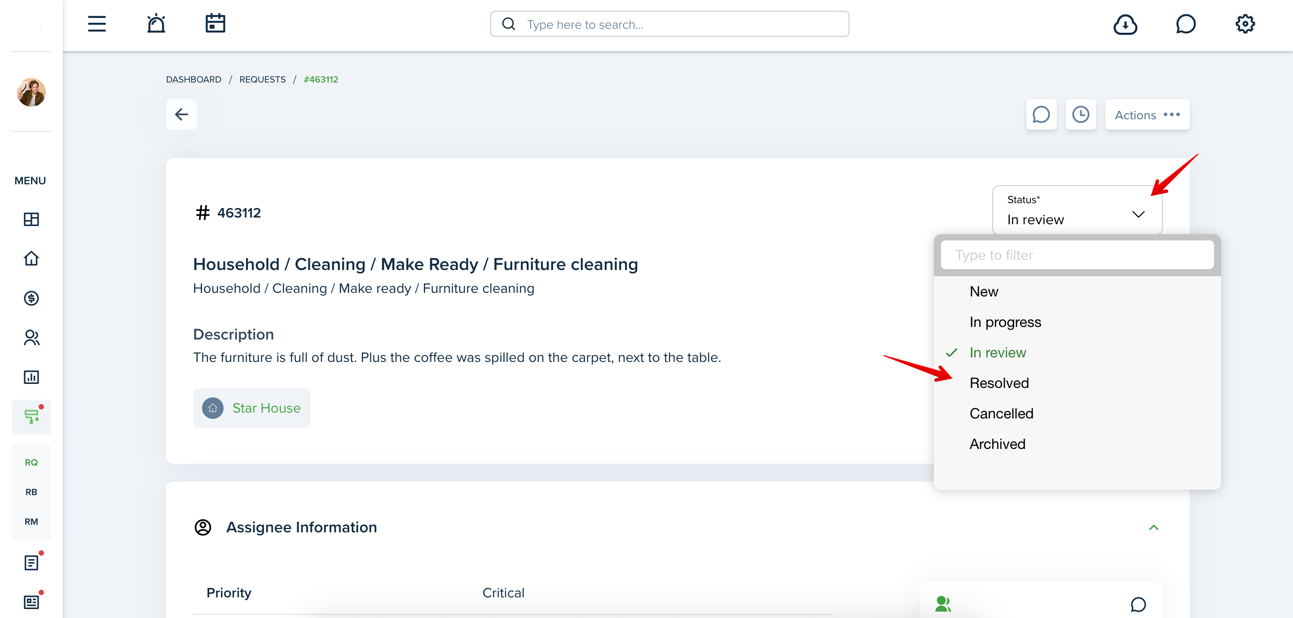Click the request number 463112 heading
The width and height of the screenshot is (1293, 618).
point(239,213)
